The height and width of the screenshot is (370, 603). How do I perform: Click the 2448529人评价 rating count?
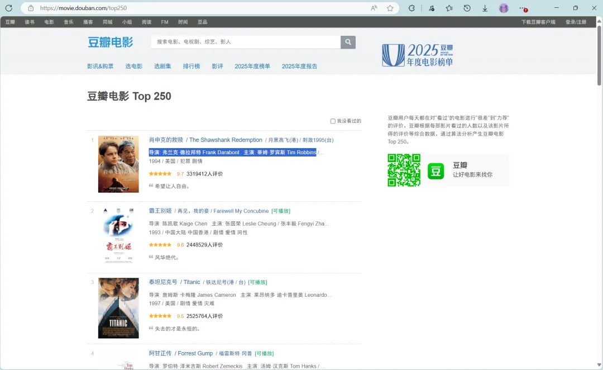[x=204, y=245]
